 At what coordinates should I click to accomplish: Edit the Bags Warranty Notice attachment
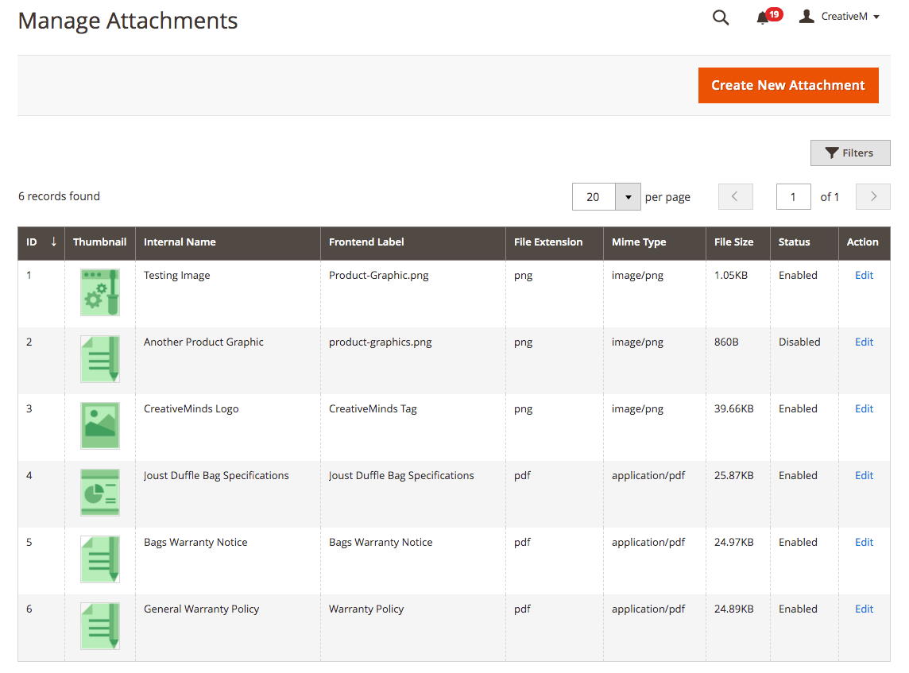point(864,543)
